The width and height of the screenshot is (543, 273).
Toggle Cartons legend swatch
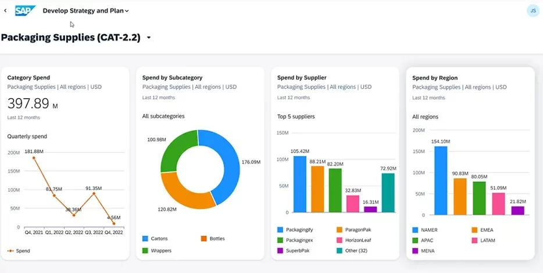(145, 239)
